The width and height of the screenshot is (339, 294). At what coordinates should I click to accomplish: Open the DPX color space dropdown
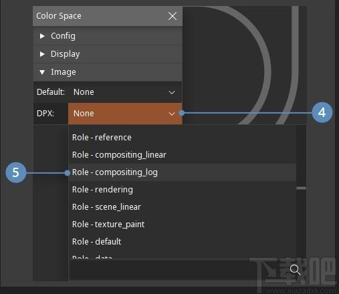pos(125,114)
